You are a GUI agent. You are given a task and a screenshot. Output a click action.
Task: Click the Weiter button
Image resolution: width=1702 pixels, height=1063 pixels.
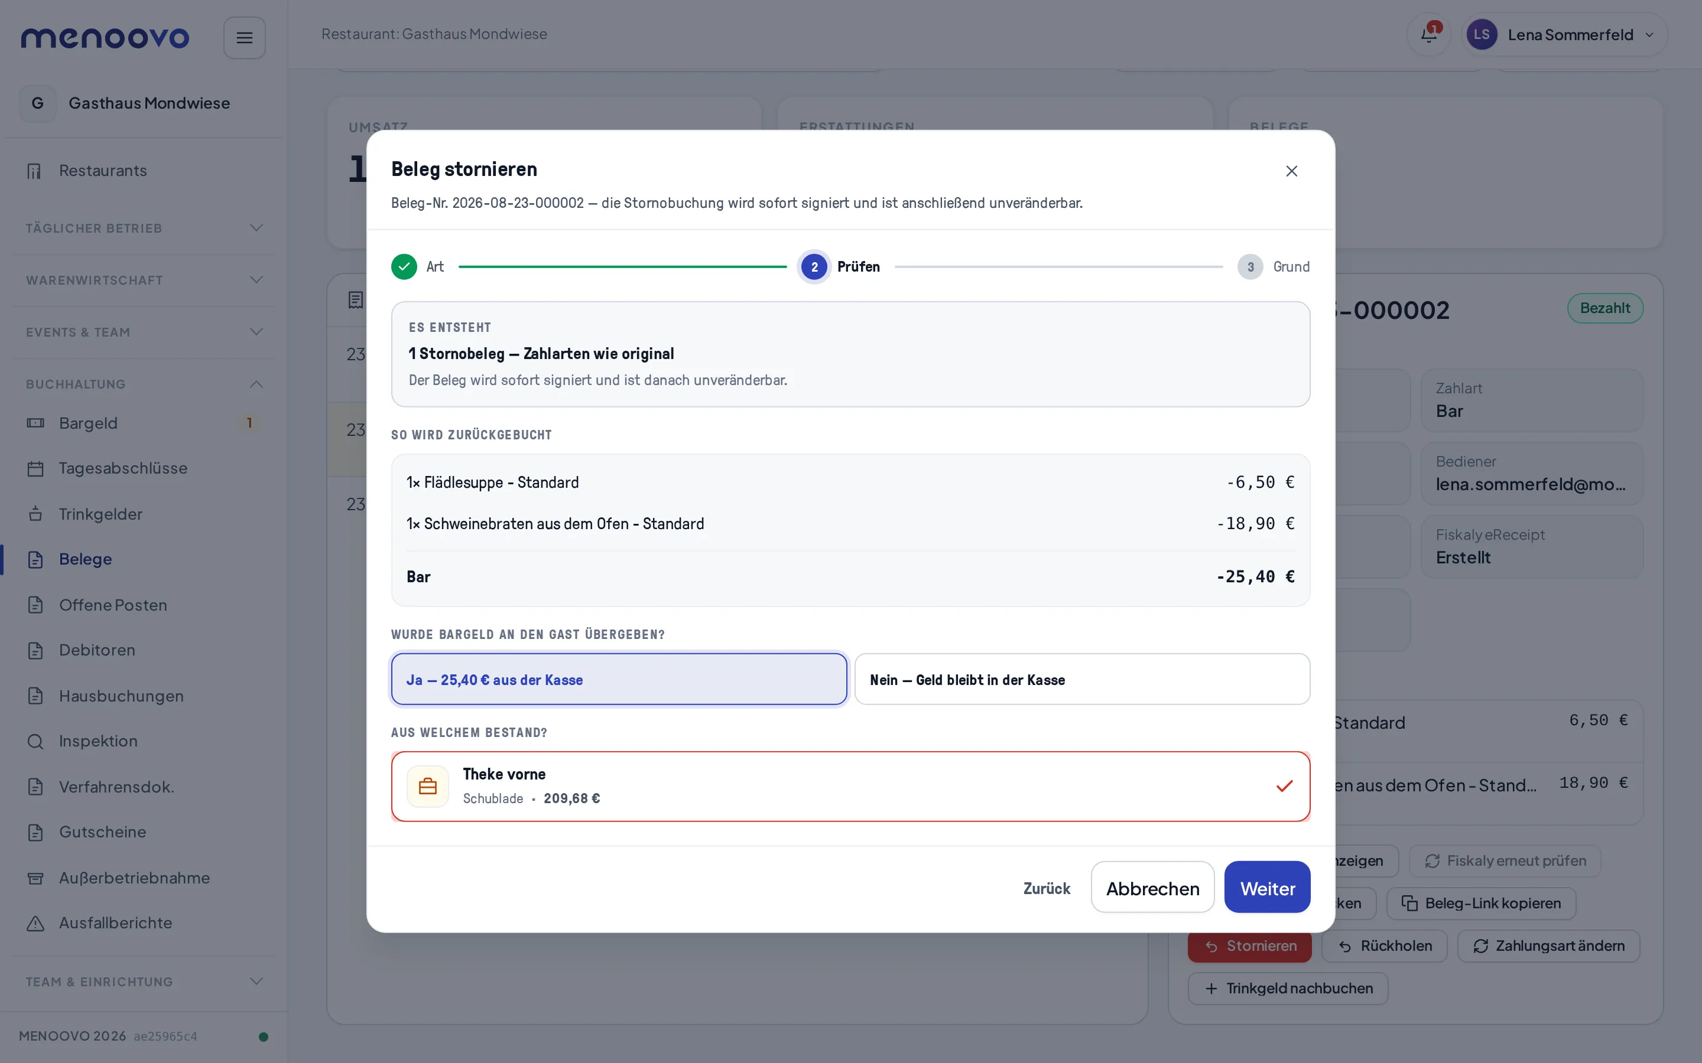click(x=1266, y=888)
